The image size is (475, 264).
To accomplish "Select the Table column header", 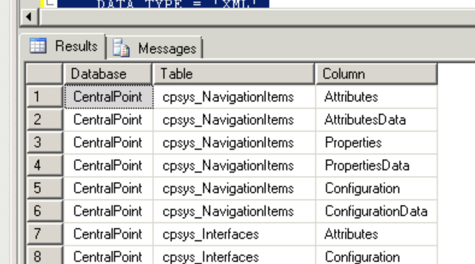I will 234,74.
